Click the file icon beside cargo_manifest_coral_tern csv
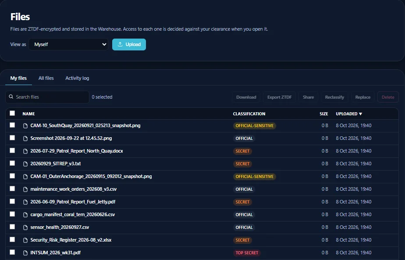This screenshot has height=260, width=405. coord(25,214)
